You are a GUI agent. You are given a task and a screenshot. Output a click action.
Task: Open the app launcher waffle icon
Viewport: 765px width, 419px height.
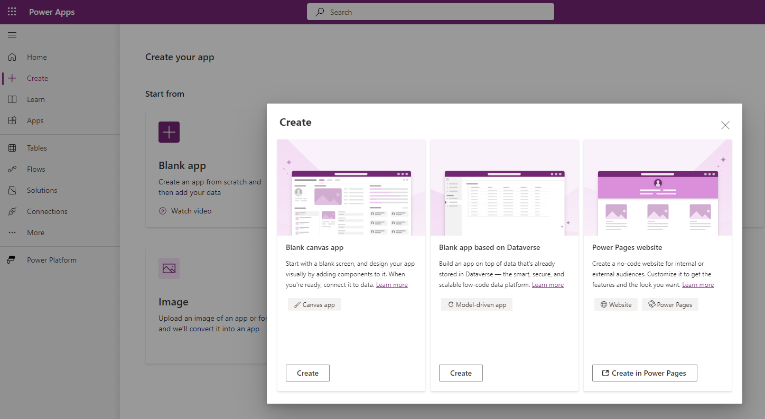pyautogui.click(x=12, y=12)
